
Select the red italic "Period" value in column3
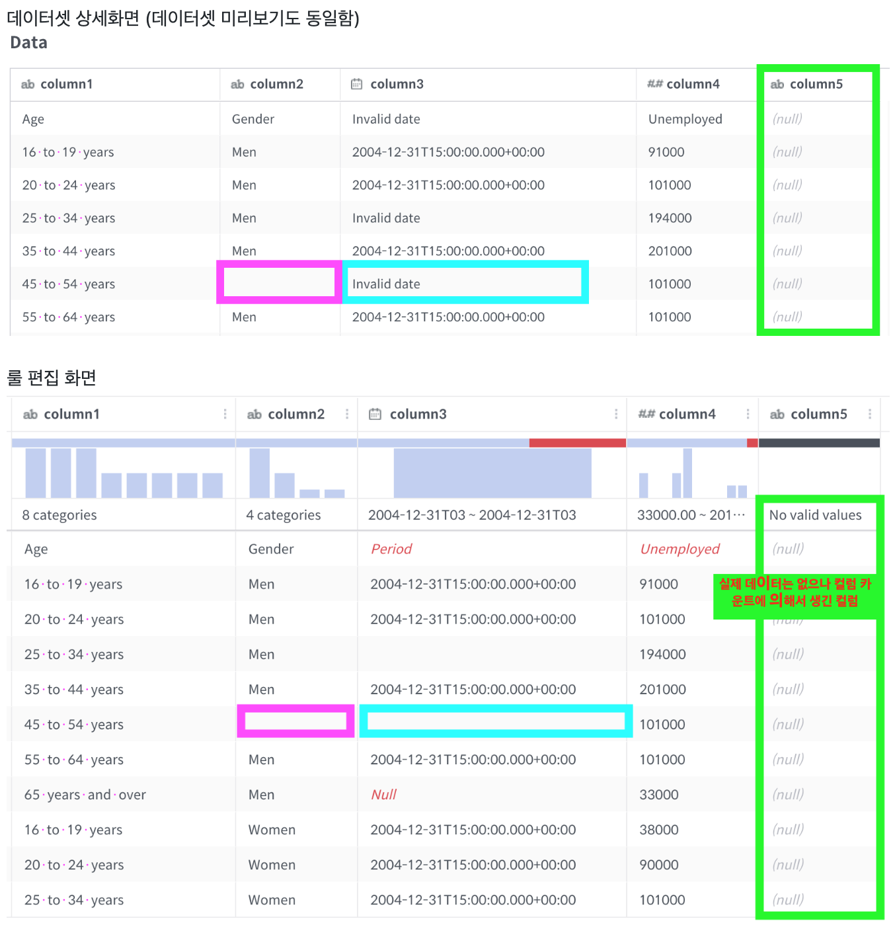[x=391, y=549]
